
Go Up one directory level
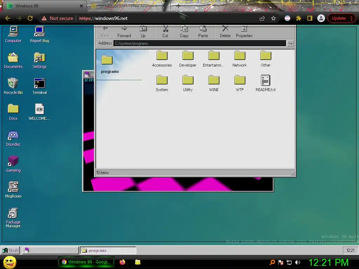tap(143, 32)
